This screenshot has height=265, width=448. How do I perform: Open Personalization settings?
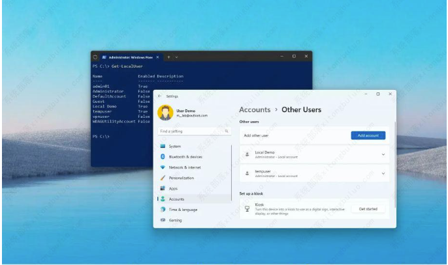click(x=195, y=178)
